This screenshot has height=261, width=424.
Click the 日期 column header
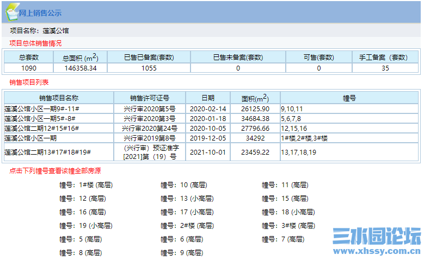pos(208,98)
